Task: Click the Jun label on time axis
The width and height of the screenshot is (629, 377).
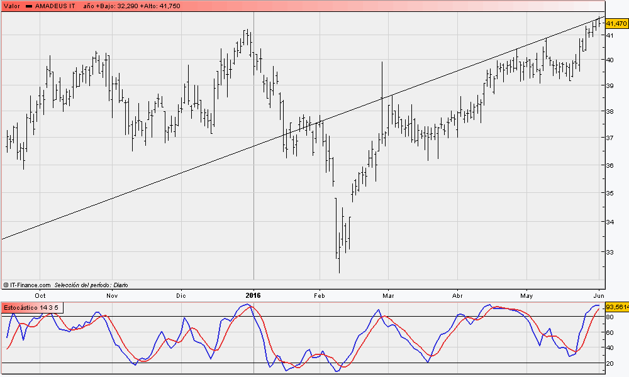Action: (598, 295)
